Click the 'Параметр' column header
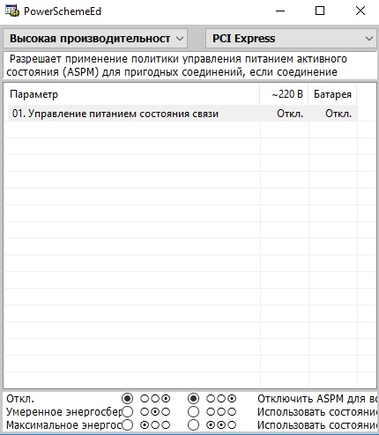 point(132,94)
